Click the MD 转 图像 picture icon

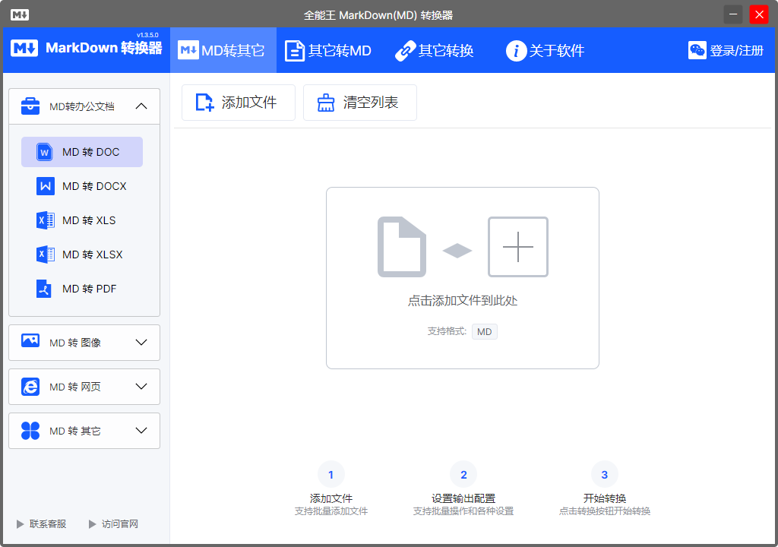30,341
